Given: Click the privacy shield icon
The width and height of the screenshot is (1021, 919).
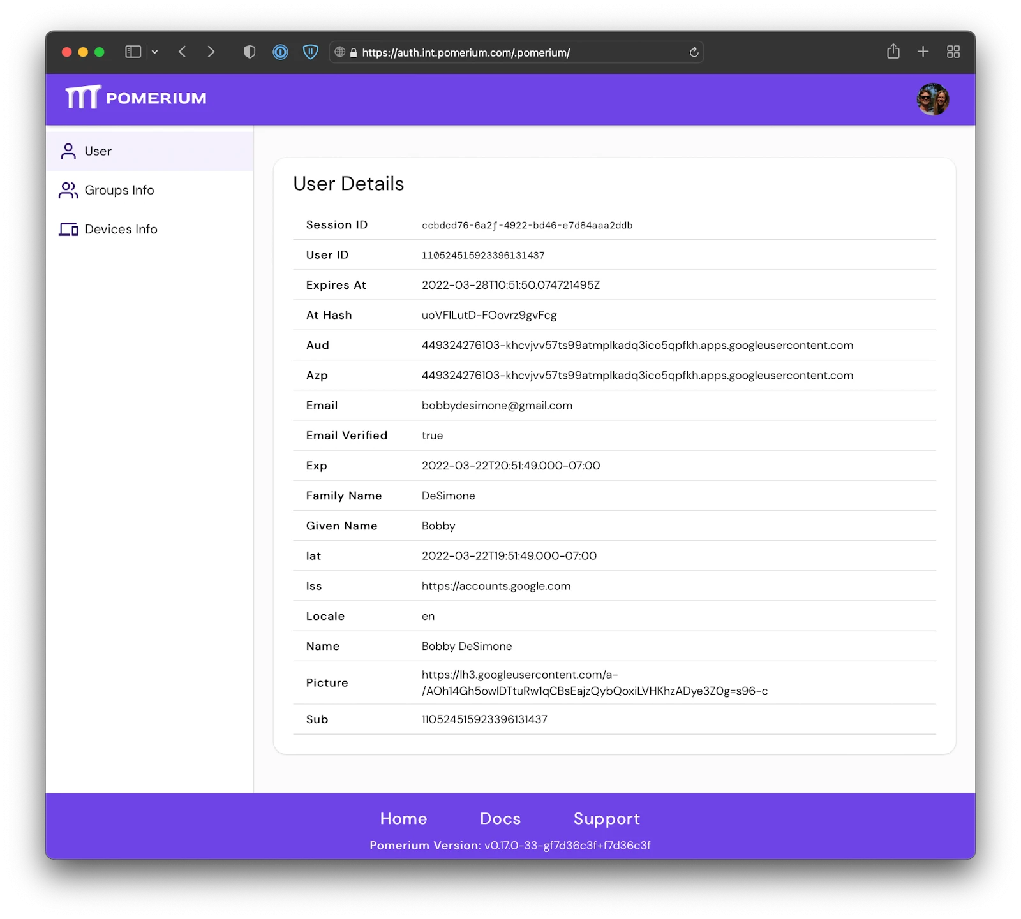Looking at the screenshot, I should pyautogui.click(x=250, y=52).
